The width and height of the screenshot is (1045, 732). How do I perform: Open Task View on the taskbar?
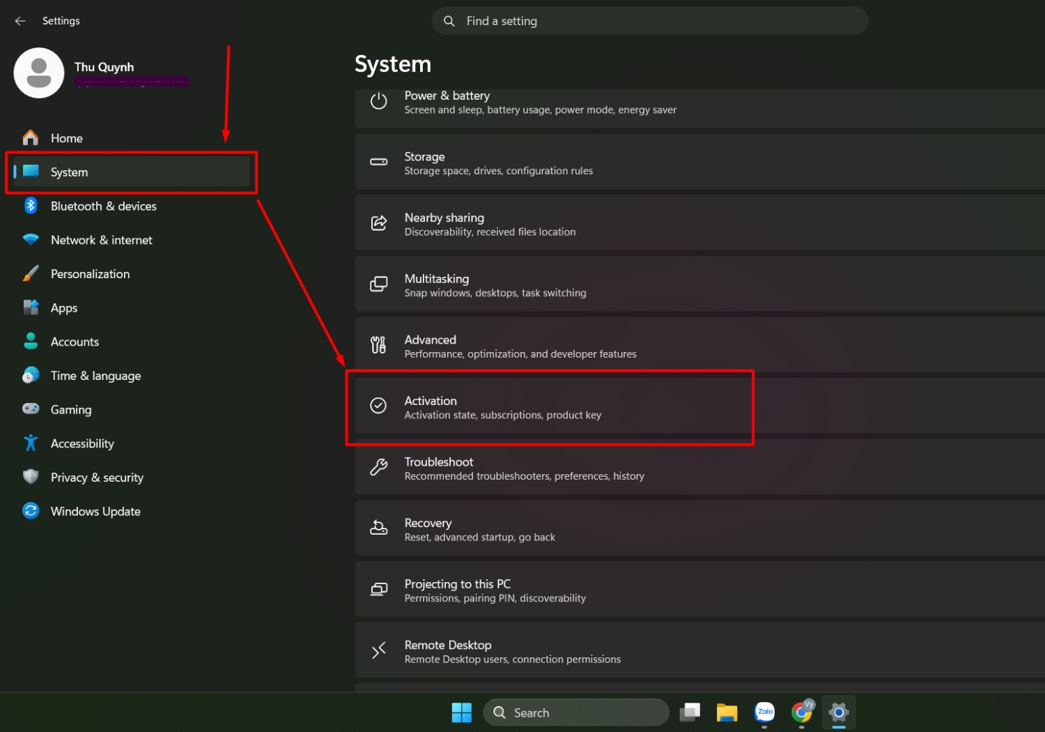tap(690, 712)
